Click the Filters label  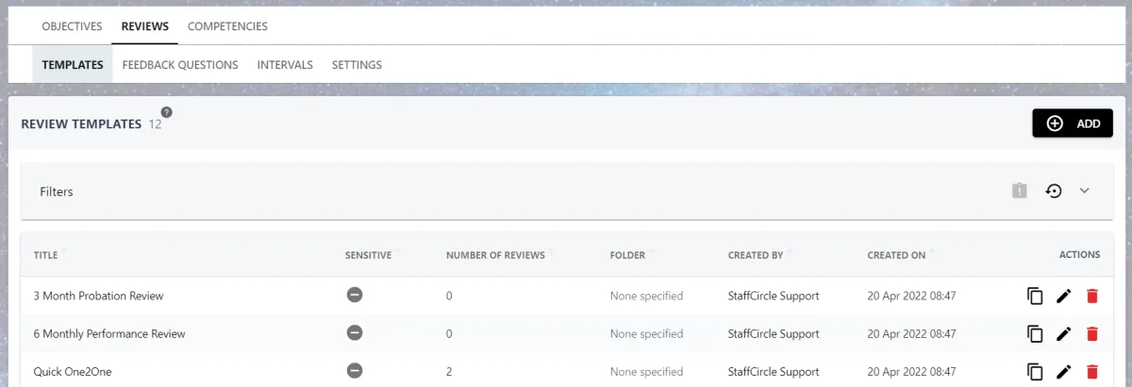(x=57, y=191)
